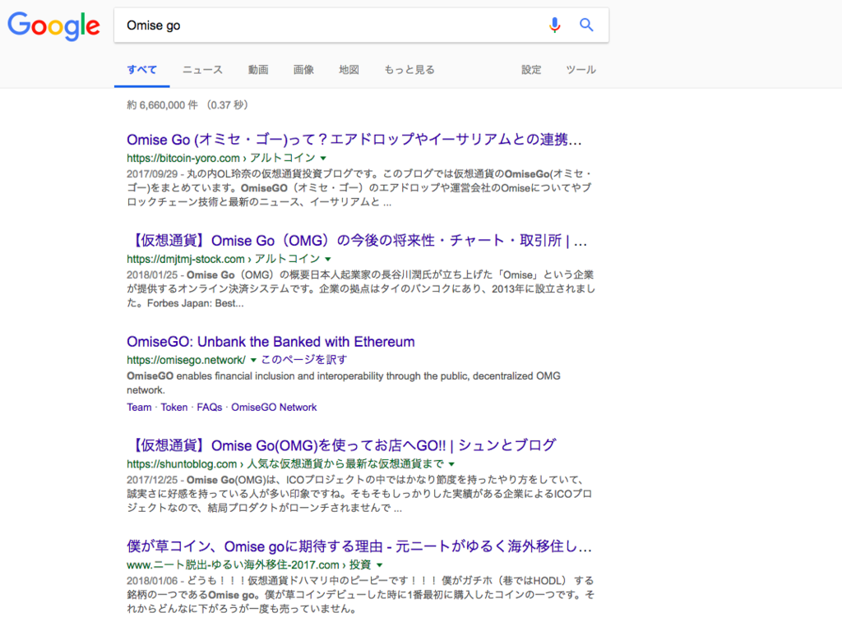Click このページを訳す translate link
842x622 pixels.
[x=304, y=360]
